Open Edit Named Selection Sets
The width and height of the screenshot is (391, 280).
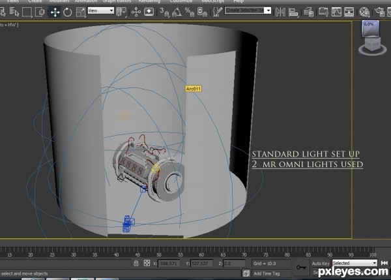tap(218, 12)
